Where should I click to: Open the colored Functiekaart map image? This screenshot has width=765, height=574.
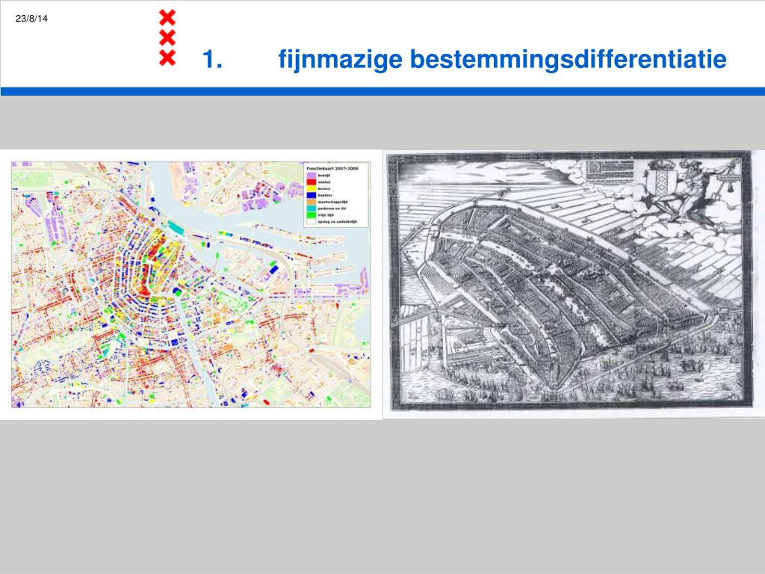tap(191, 285)
